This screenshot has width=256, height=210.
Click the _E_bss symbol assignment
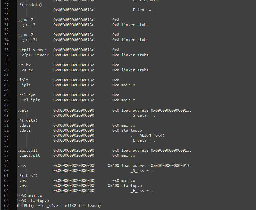click(142, 191)
